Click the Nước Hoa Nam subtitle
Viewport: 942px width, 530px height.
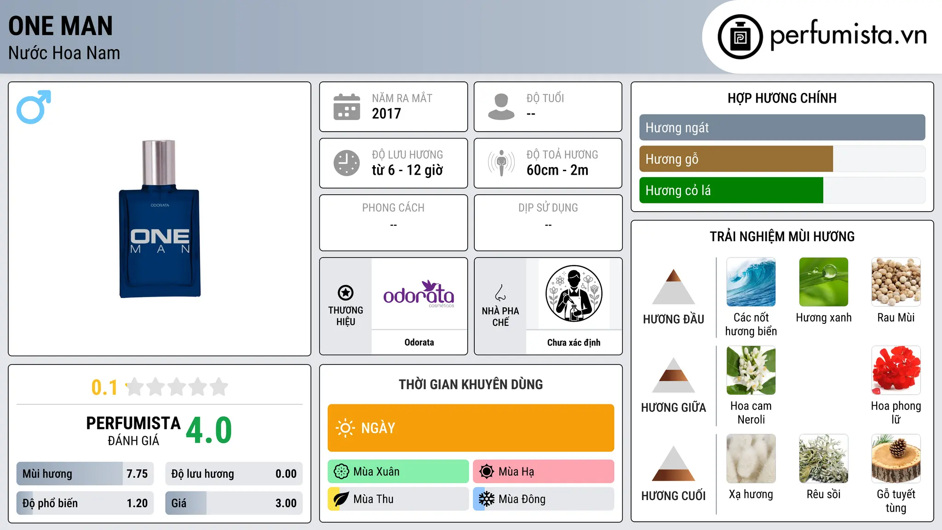(64, 53)
